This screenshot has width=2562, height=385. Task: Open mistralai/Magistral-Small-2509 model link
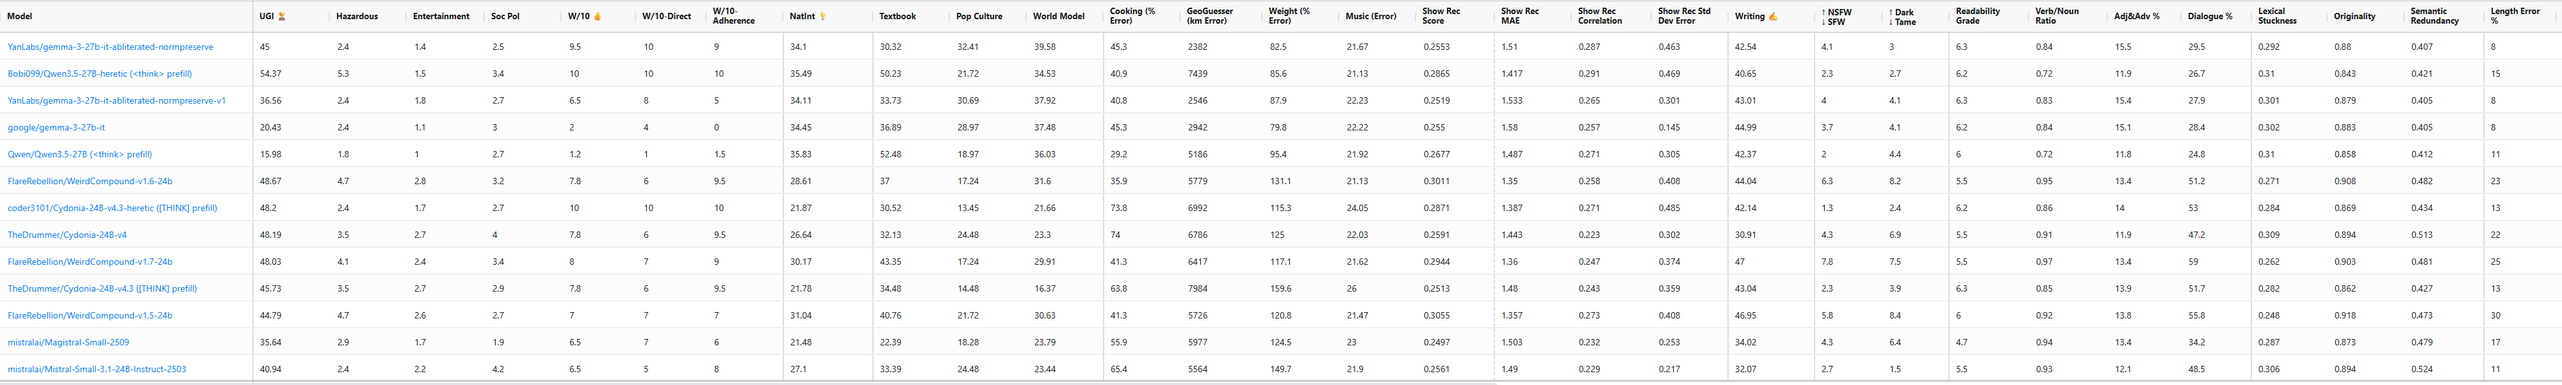click(68, 342)
